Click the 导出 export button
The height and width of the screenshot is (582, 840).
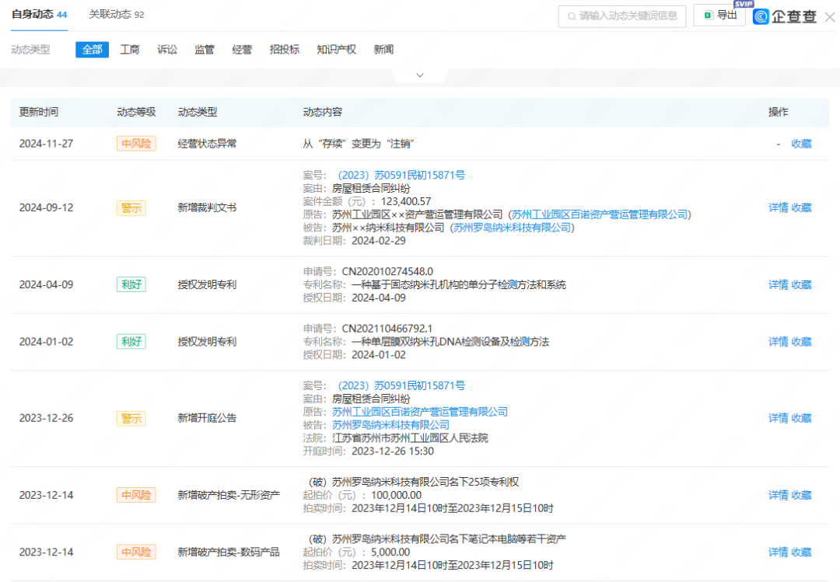[x=719, y=15]
